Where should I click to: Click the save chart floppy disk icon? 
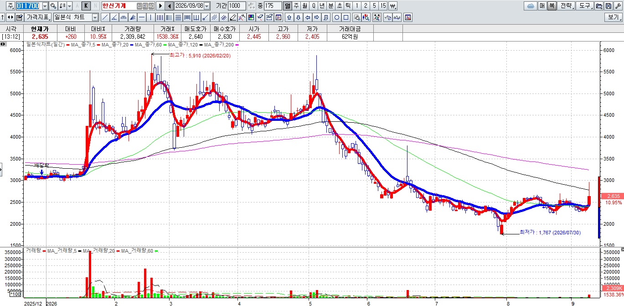point(608,6)
